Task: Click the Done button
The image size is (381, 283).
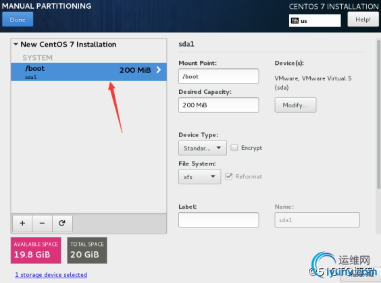Action: pos(18,19)
